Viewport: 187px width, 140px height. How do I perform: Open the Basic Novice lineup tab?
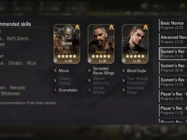173,25
